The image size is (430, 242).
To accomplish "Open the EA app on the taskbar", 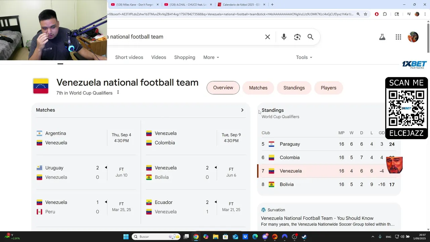I will click(275, 237).
